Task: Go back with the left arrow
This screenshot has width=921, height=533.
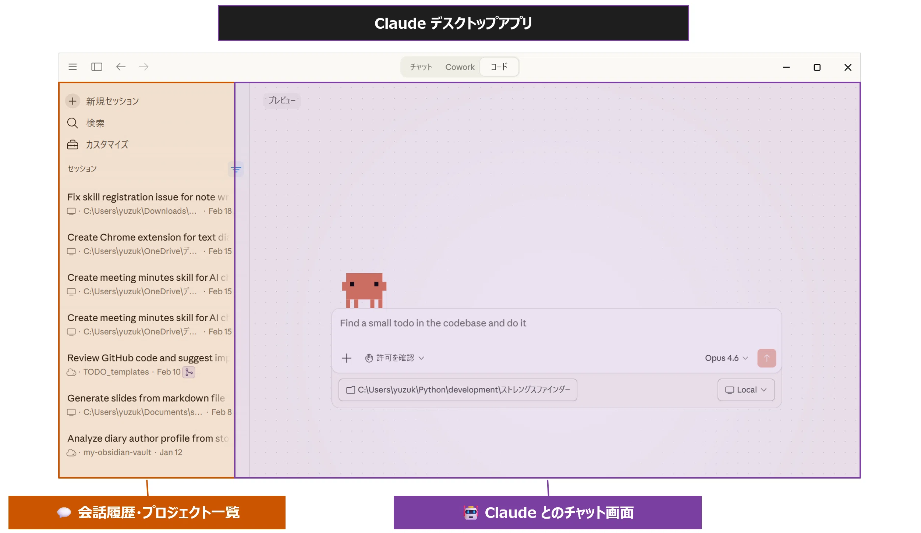Action: click(x=121, y=67)
